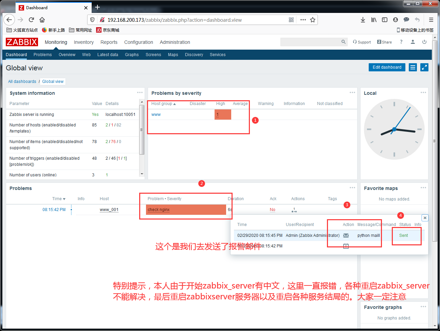Sort problems by Host group column
Viewport: 440px width, 331px height.
point(163,104)
